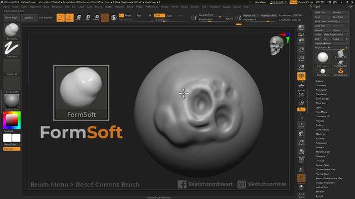Toggle the Mrgb channel button
Image resolution: width=355 pixels, height=199 pixels.
pos(128,15)
